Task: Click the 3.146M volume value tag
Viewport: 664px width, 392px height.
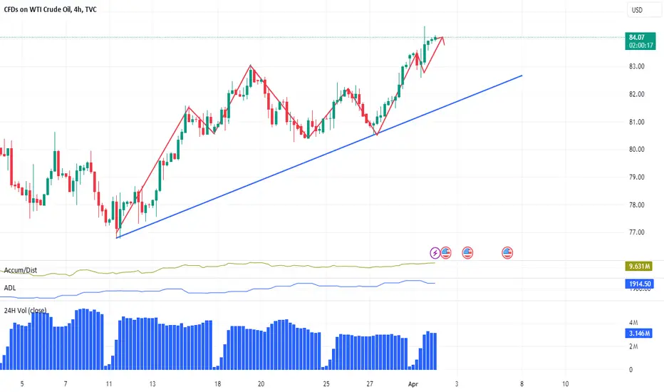Action: (x=639, y=333)
